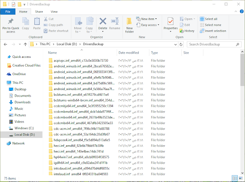Click the Properties checkmark icon
Viewport: 245px width, 182px height.
[x=170, y=21]
